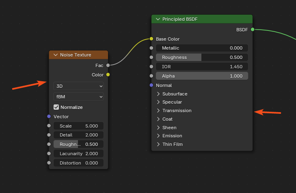Screen dimensions: 296x193
Task: Click the IOR value field
Action: [202, 67]
